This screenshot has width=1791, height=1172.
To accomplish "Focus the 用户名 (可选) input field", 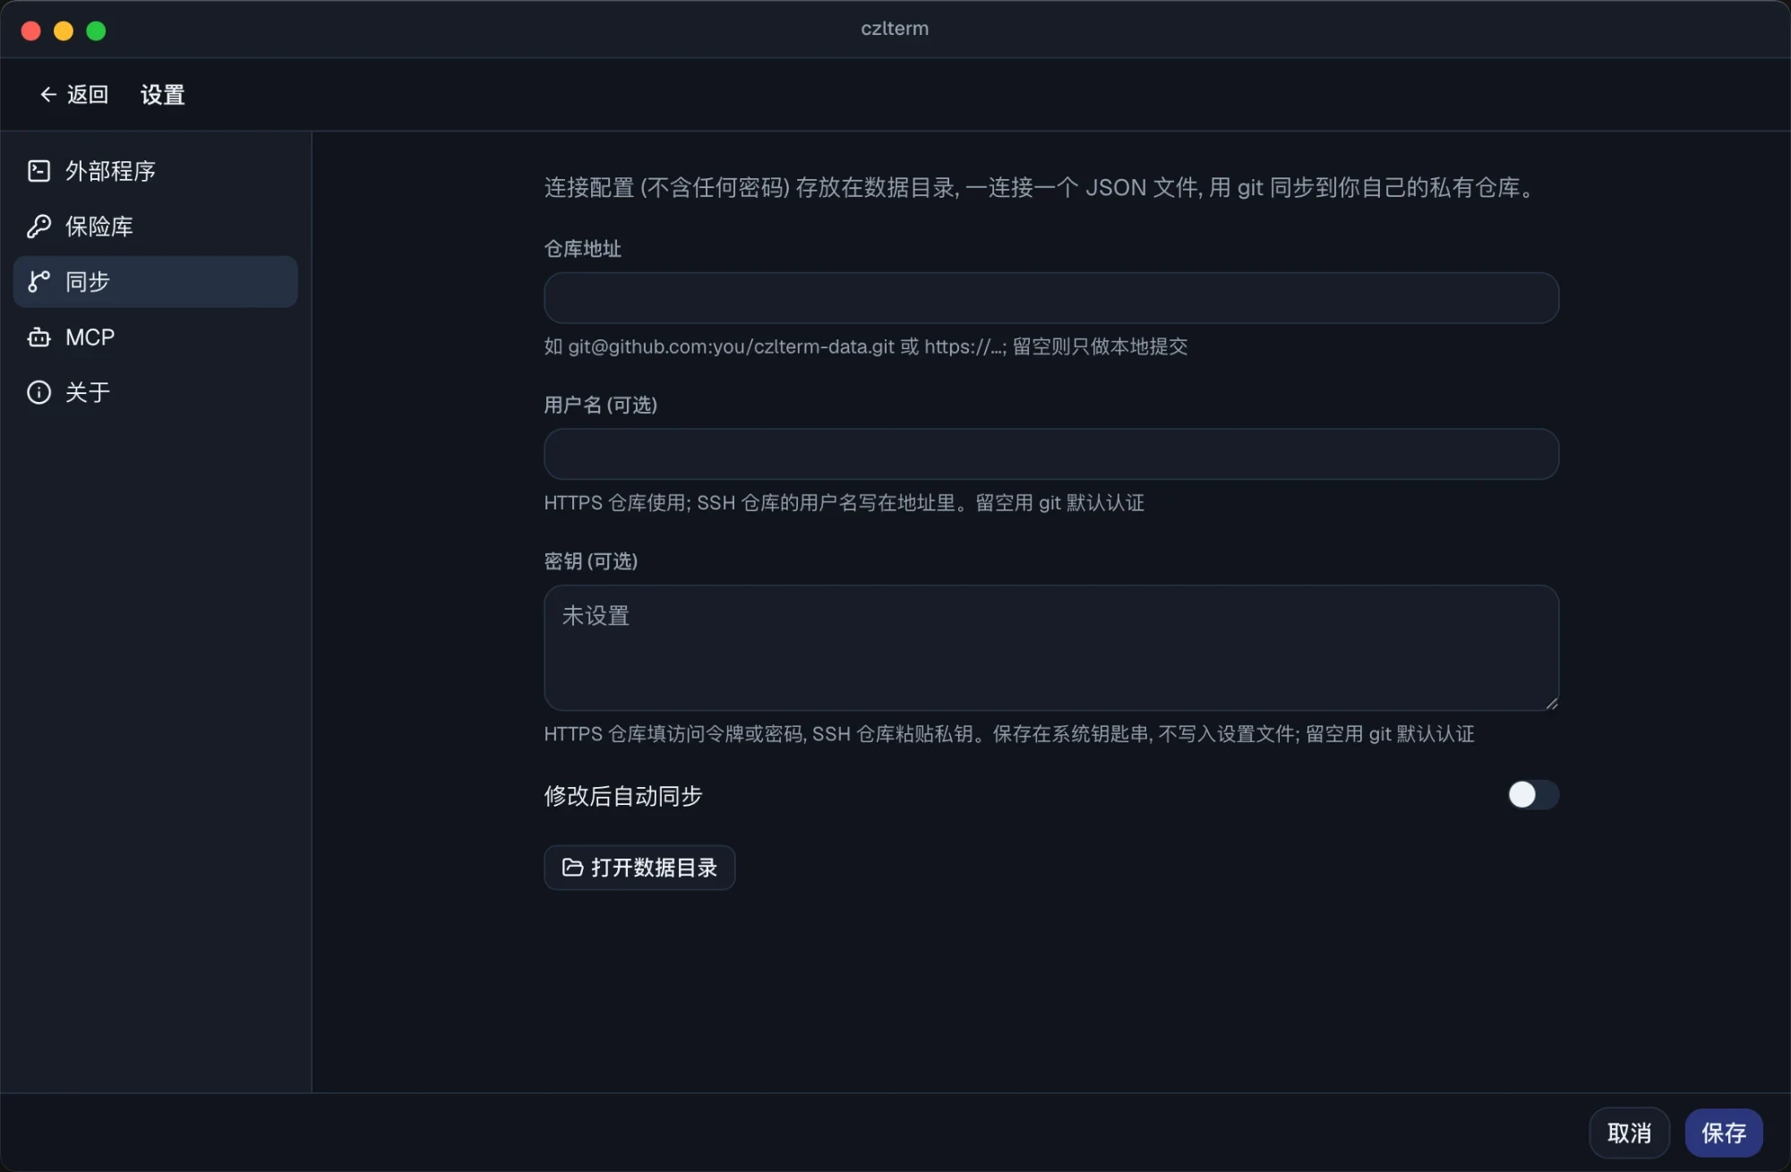I will pos(1051,454).
